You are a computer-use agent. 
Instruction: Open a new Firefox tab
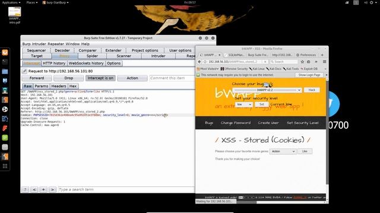[x=322, y=55]
